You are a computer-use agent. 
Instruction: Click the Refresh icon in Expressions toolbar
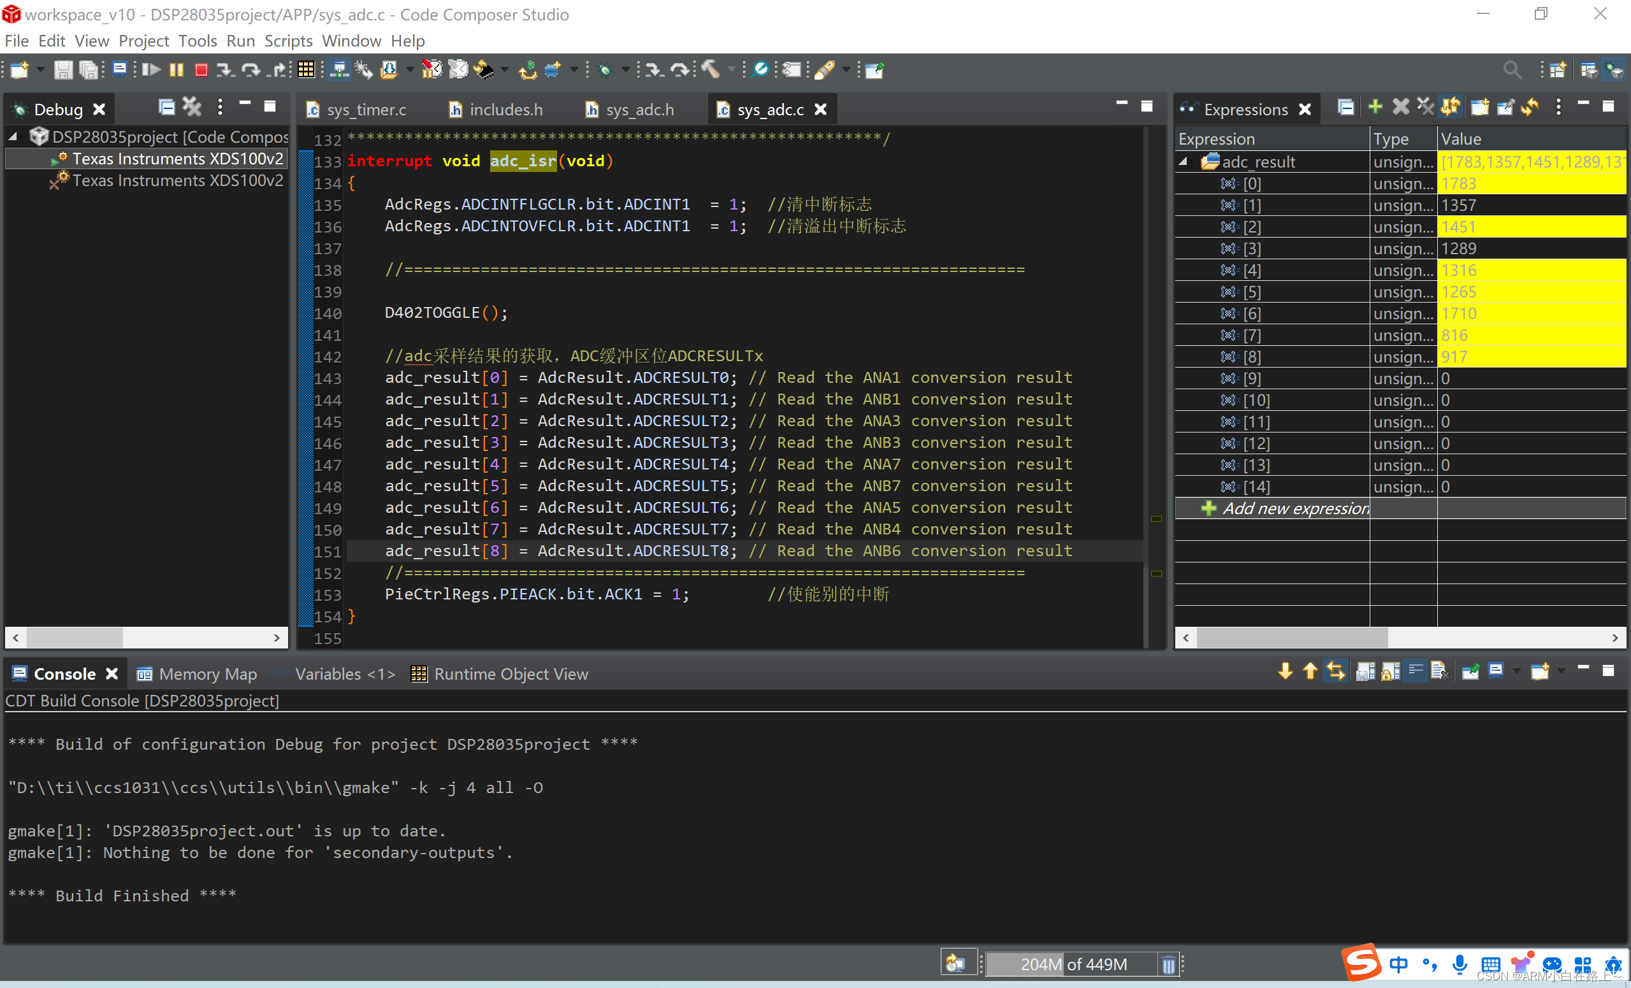point(1530,107)
